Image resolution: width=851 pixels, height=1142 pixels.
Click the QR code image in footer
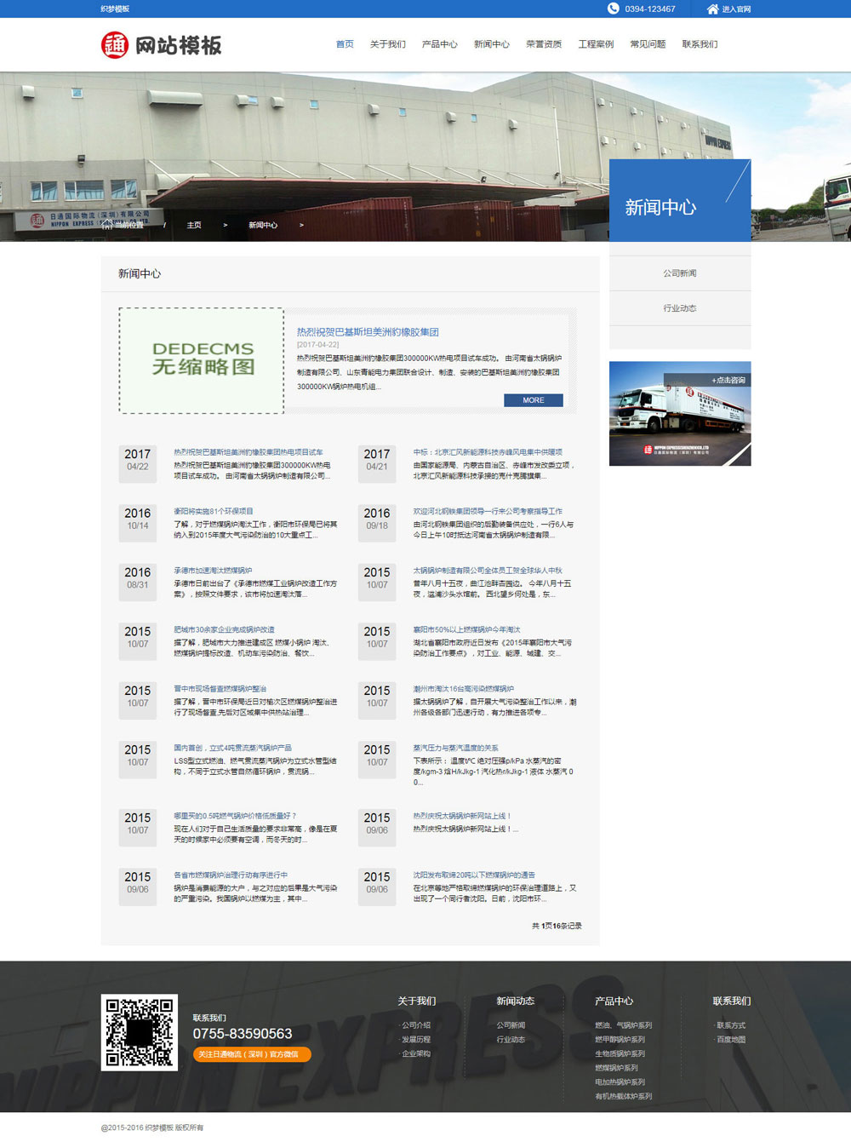click(x=140, y=1032)
